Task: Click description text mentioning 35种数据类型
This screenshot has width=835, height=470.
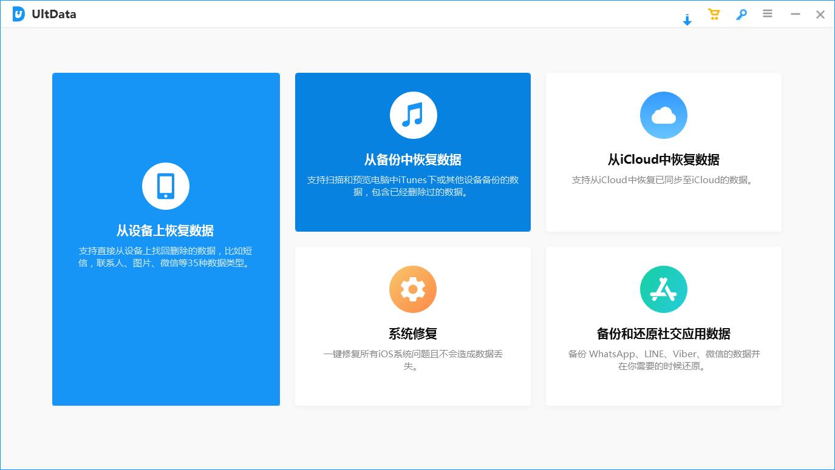Action: coord(165,257)
